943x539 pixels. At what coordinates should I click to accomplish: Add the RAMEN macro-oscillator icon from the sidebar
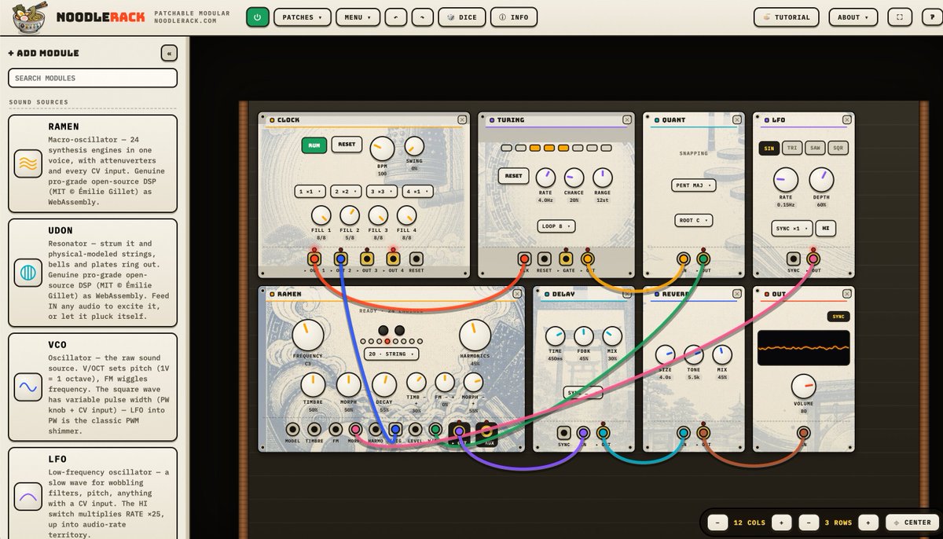tap(28, 163)
